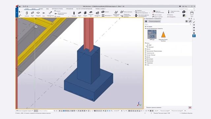Click the help question icon in the title bar
Image resolution: width=211 pixels, height=119 pixels.
[x=180, y=6]
